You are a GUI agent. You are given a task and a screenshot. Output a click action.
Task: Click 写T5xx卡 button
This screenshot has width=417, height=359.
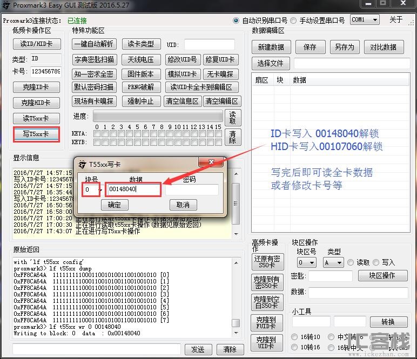36,134
